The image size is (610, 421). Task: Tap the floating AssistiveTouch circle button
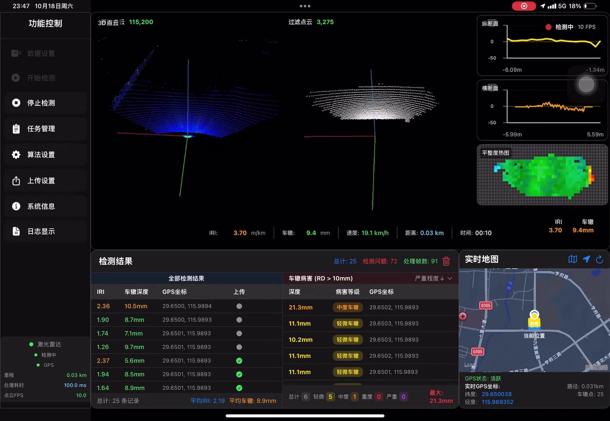pos(586,84)
